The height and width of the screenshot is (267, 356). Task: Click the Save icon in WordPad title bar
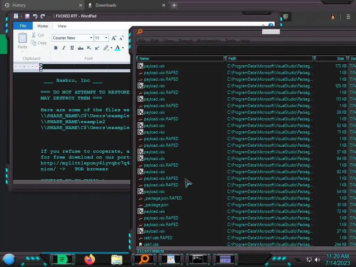(27, 16)
